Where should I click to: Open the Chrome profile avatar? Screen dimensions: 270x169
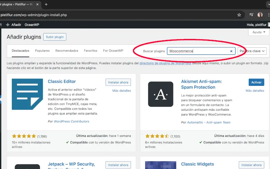click(x=260, y=15)
